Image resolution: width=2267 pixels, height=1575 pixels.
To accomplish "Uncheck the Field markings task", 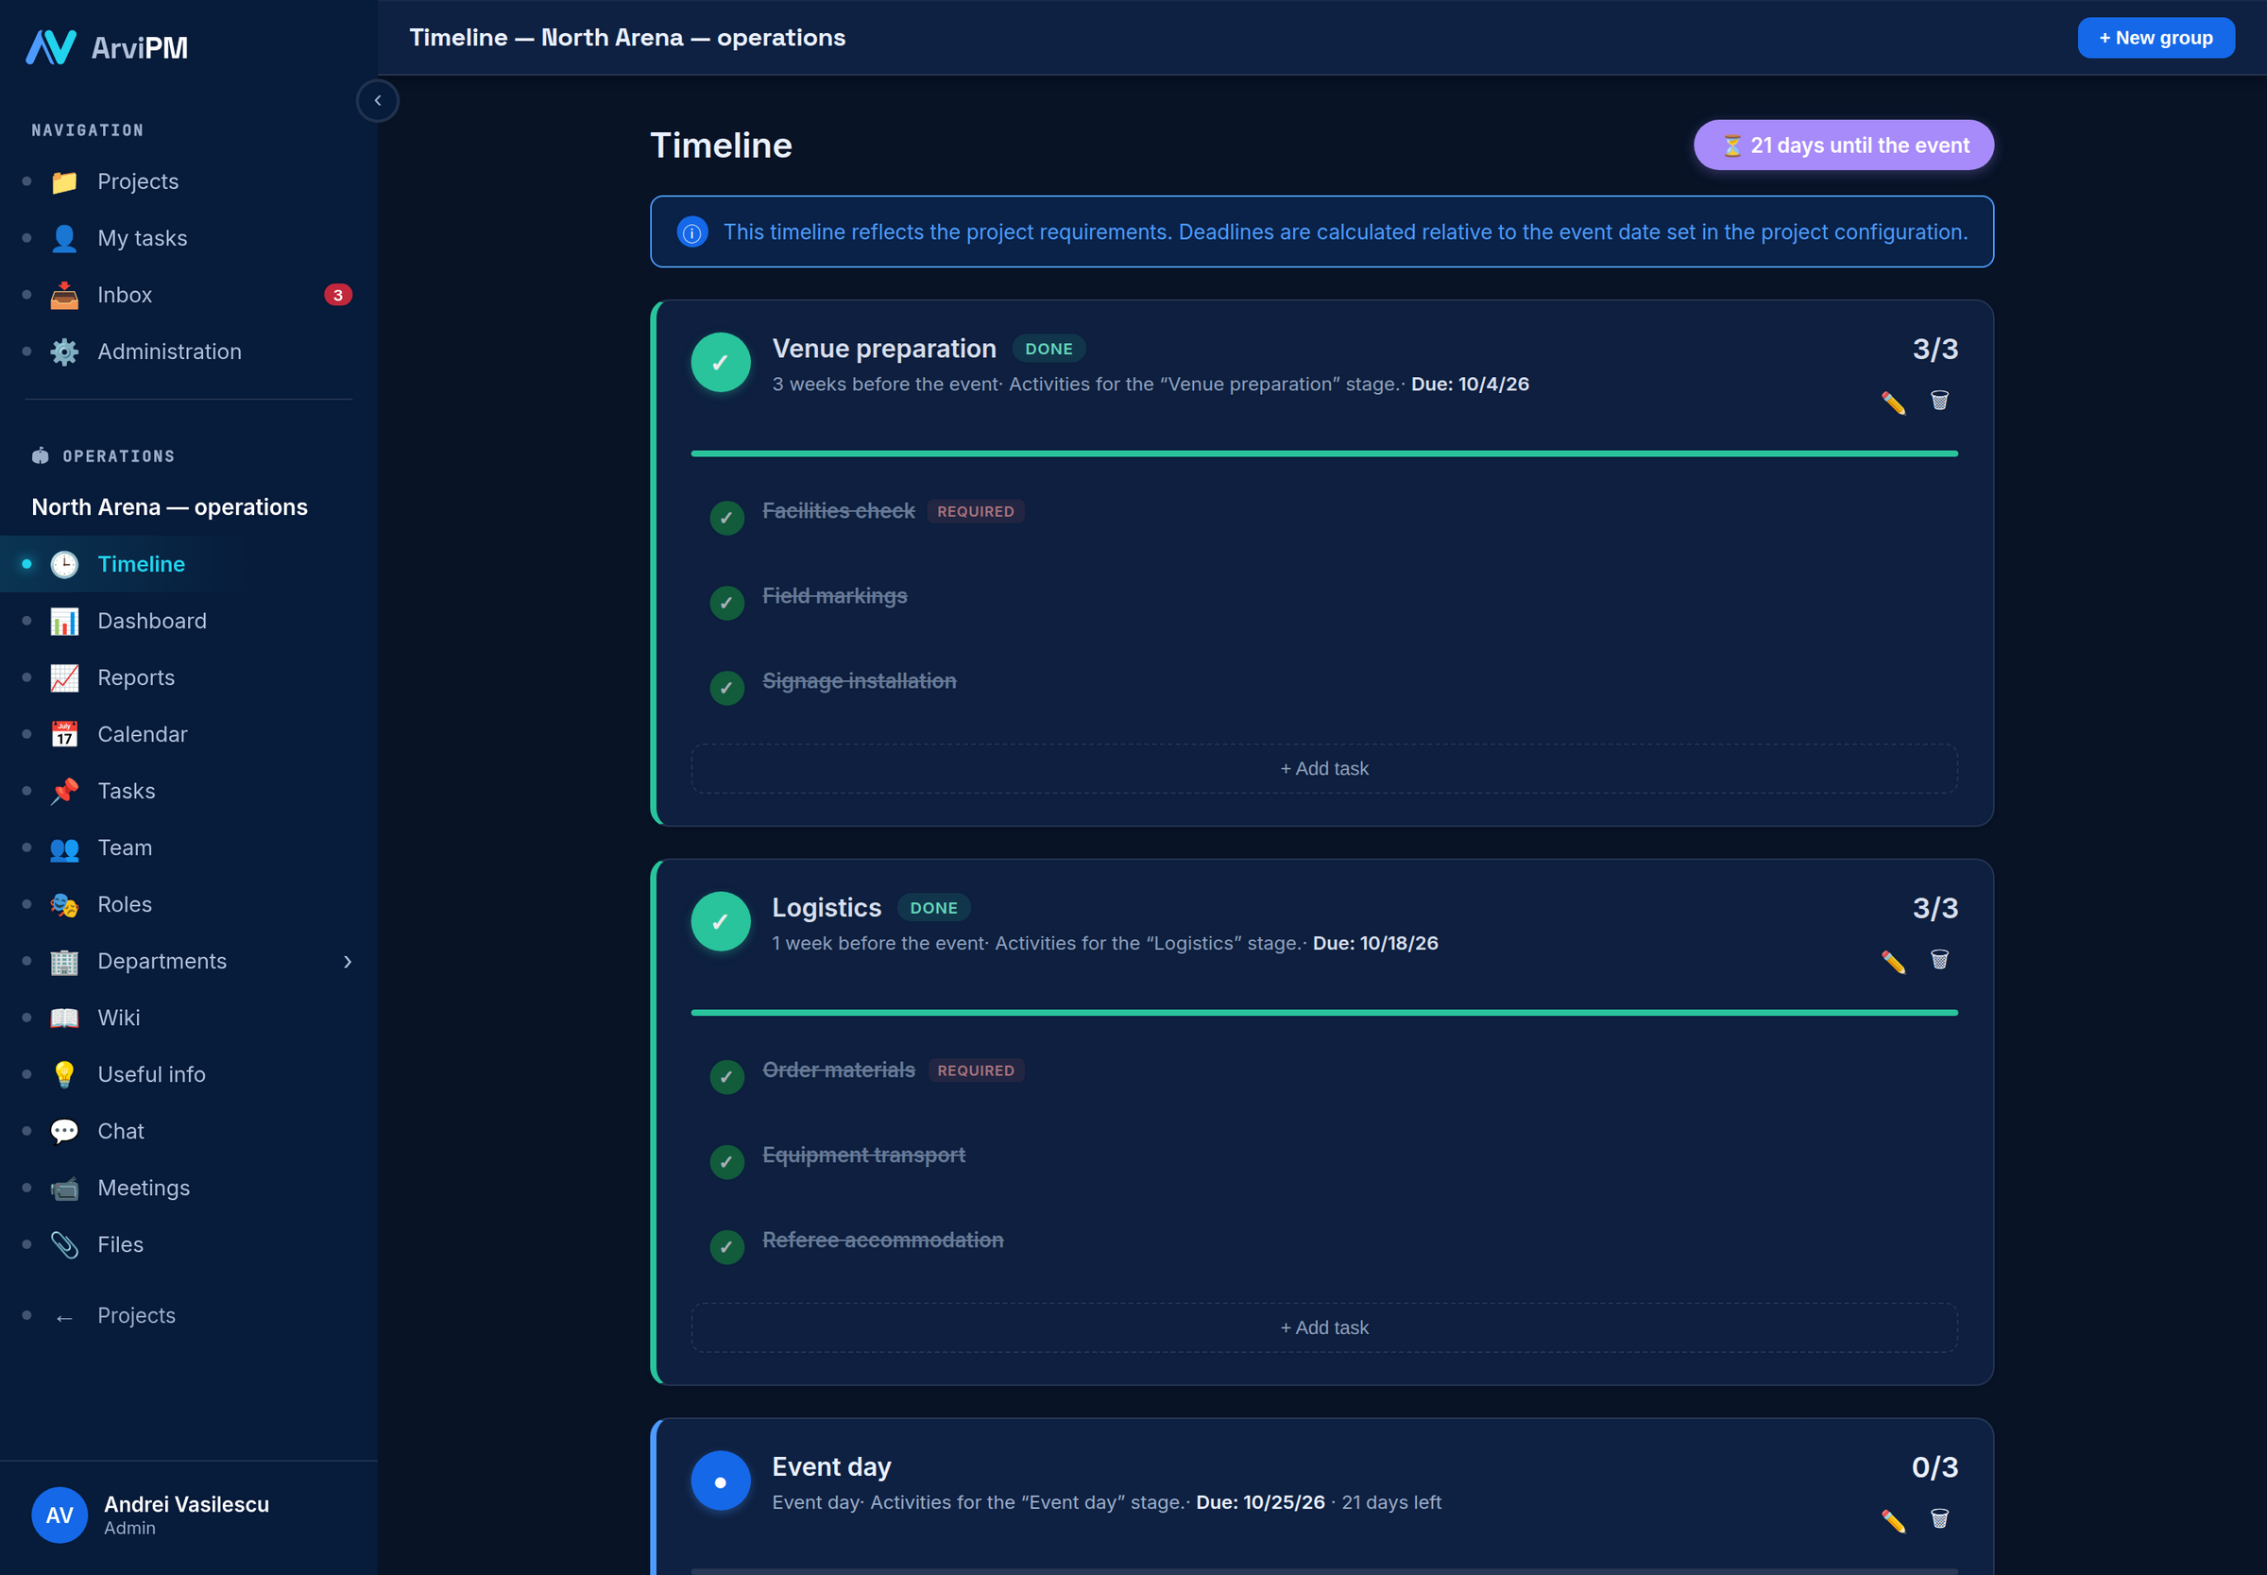I will pos(727,602).
